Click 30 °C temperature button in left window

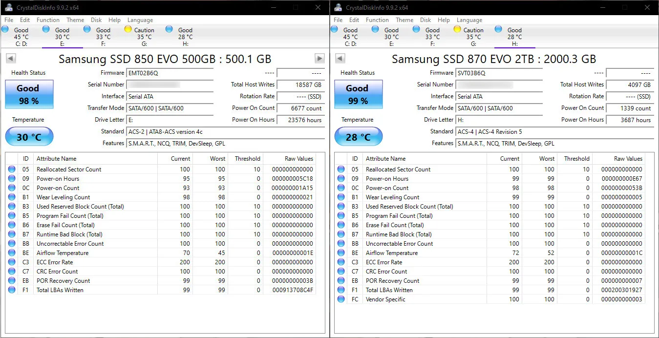[x=29, y=137]
